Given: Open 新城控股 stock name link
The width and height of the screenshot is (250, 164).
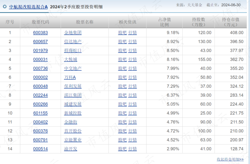Looking at the screenshot, I should (x=73, y=113).
